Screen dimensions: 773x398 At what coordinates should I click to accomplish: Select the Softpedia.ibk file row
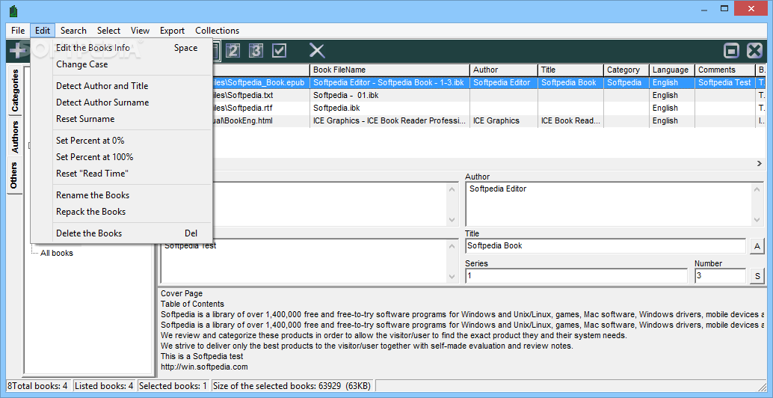pos(389,108)
